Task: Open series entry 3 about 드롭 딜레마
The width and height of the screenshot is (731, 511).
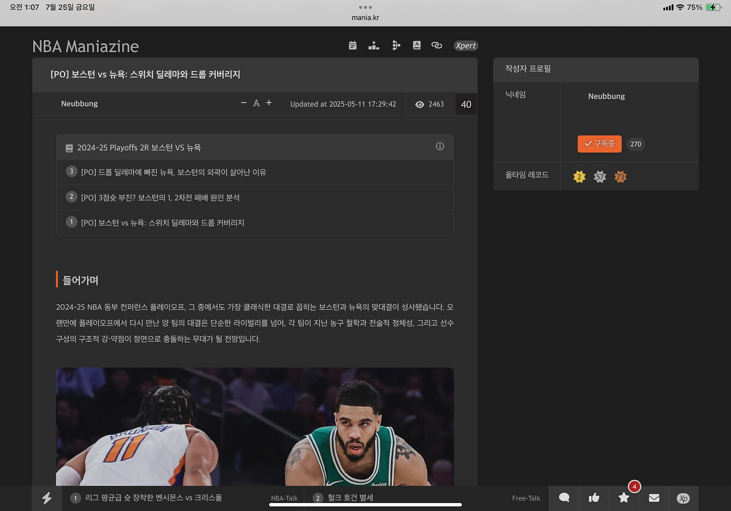Action: coord(173,172)
